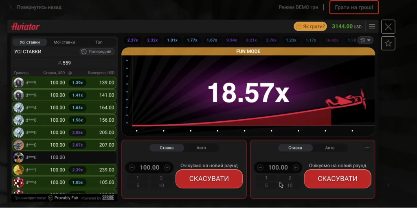Click the balance 3144.00 USD

click(x=347, y=26)
